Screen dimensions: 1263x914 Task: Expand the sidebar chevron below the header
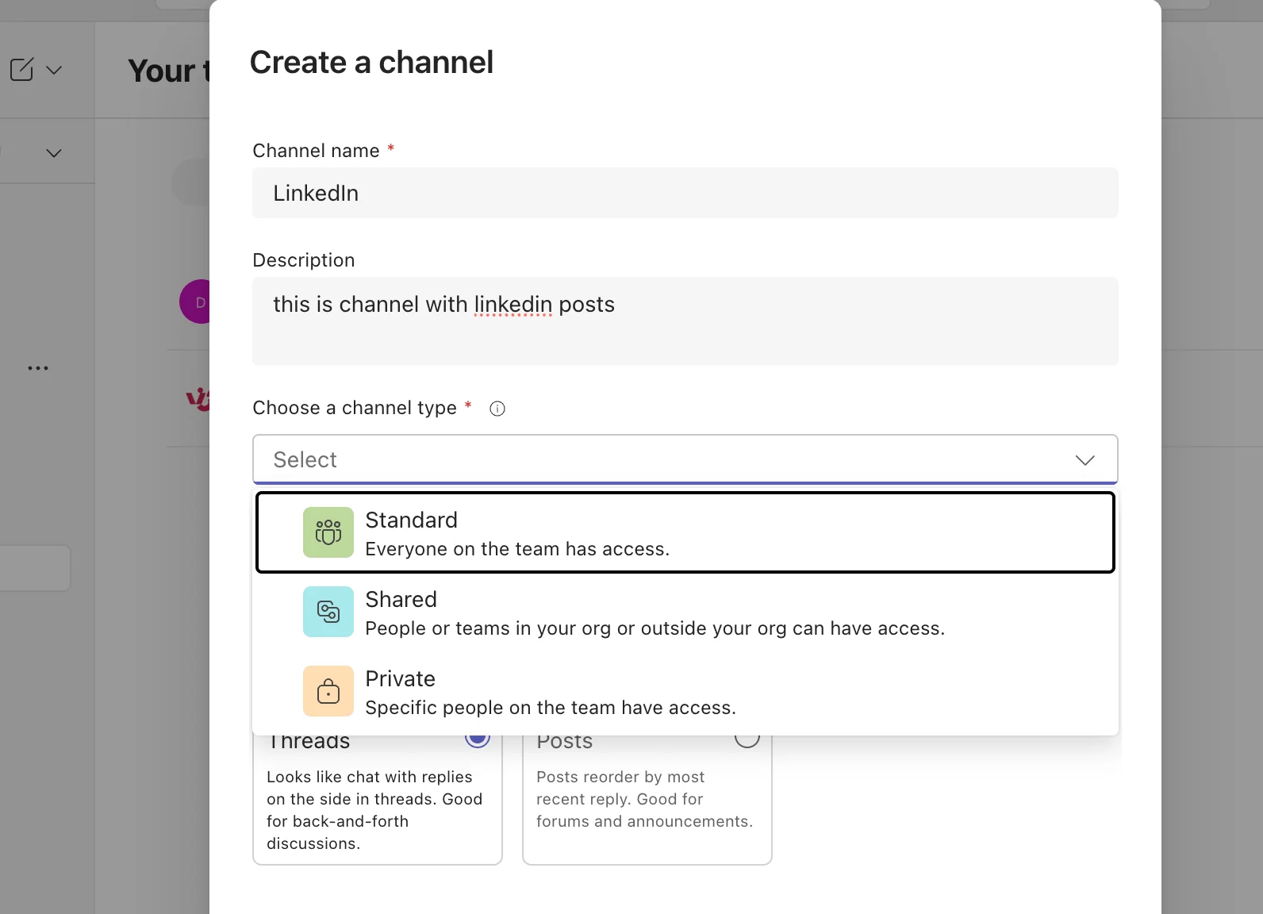coord(54,153)
